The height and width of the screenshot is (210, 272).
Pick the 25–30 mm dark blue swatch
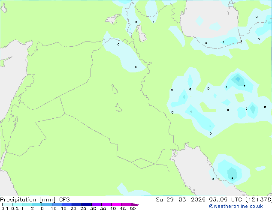click(87, 204)
